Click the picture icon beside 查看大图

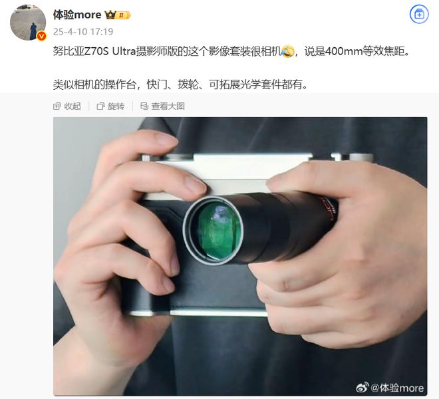tap(144, 106)
